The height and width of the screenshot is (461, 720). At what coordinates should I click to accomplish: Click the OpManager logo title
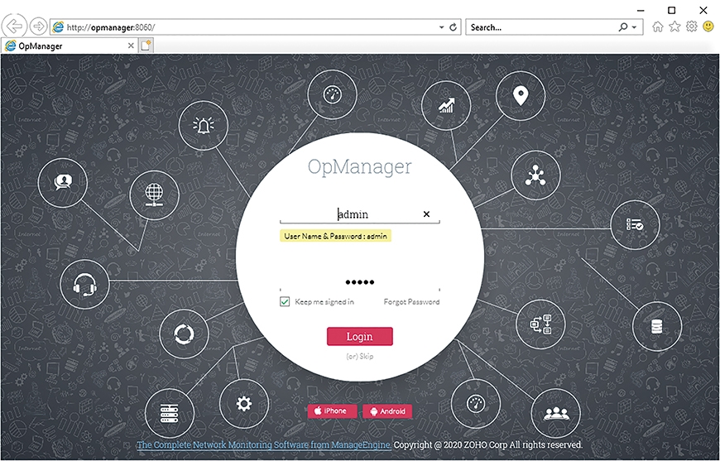point(359,167)
